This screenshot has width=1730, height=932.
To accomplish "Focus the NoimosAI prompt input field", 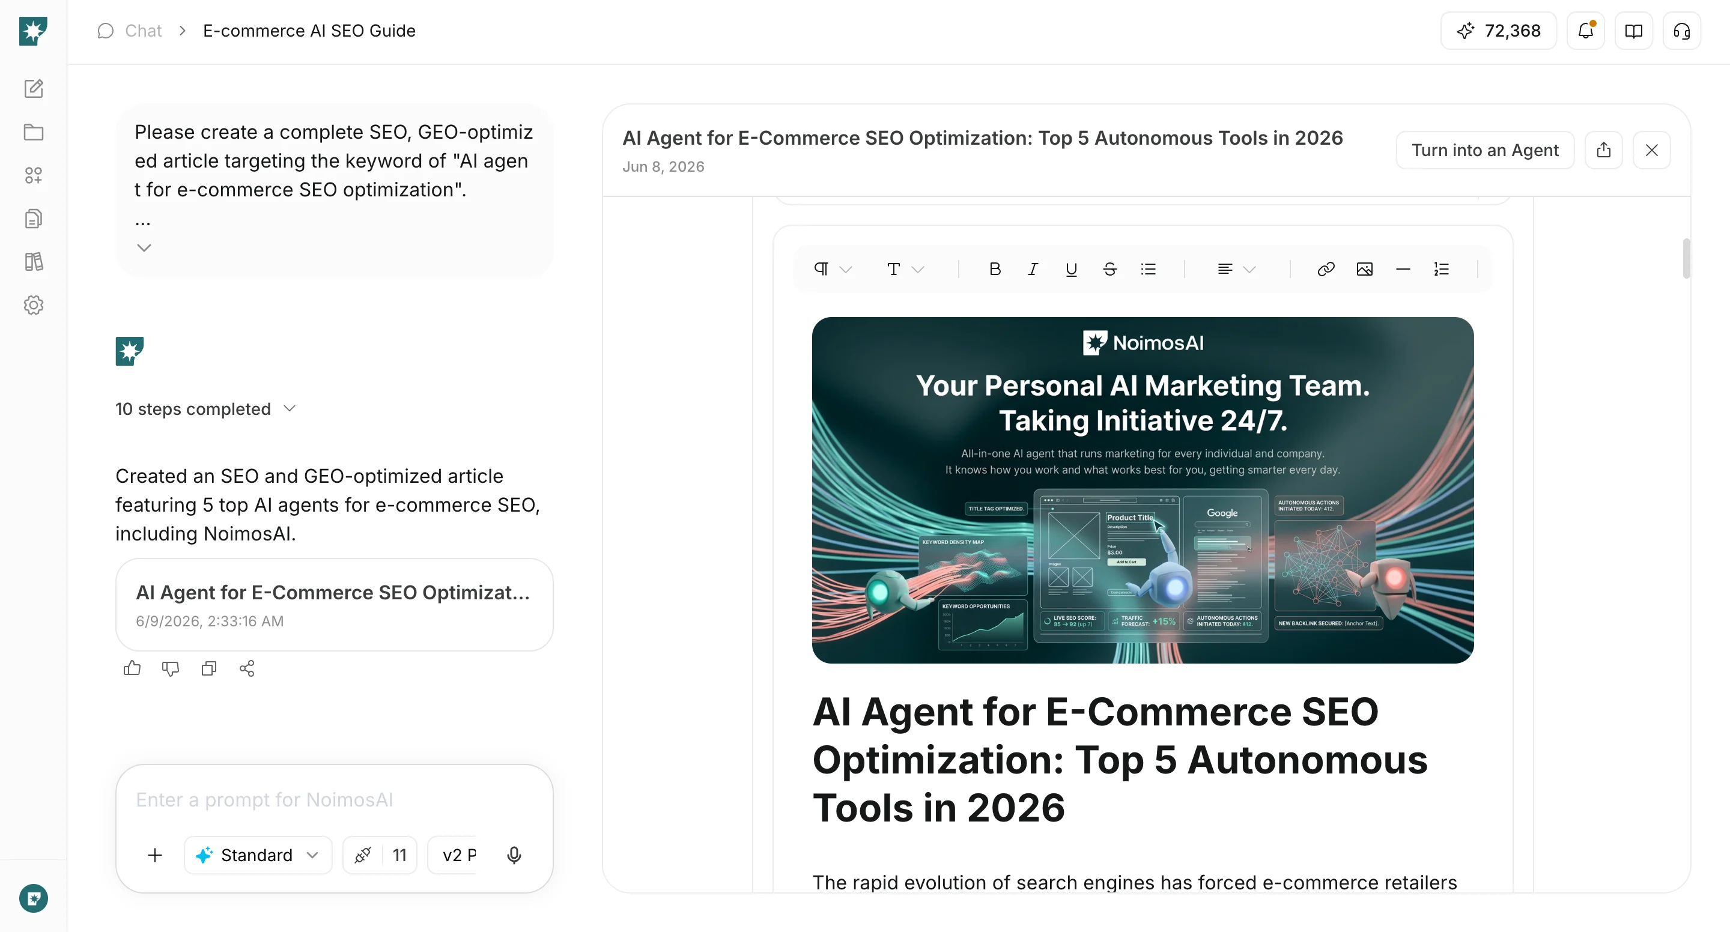I will 335,800.
